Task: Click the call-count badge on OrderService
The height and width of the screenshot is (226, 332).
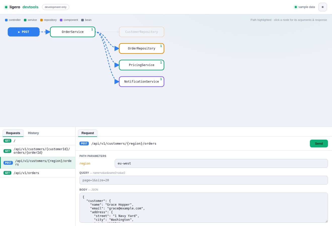Action: 92,29
